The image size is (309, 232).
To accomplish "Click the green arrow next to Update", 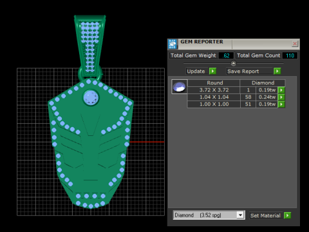I will [212, 71].
